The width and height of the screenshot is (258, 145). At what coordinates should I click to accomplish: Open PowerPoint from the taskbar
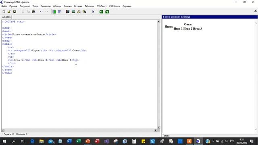pyautogui.click(x=88, y=141)
